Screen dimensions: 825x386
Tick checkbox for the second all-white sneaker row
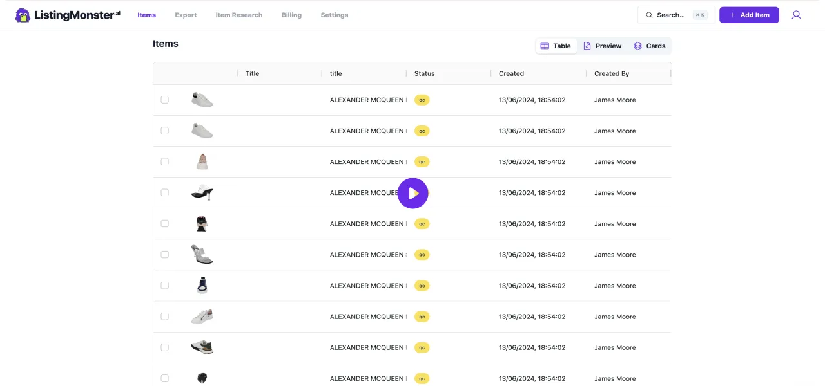pyautogui.click(x=164, y=131)
